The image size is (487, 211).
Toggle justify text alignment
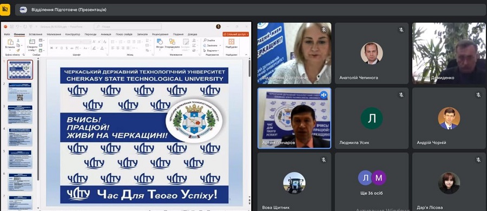coord(128,48)
